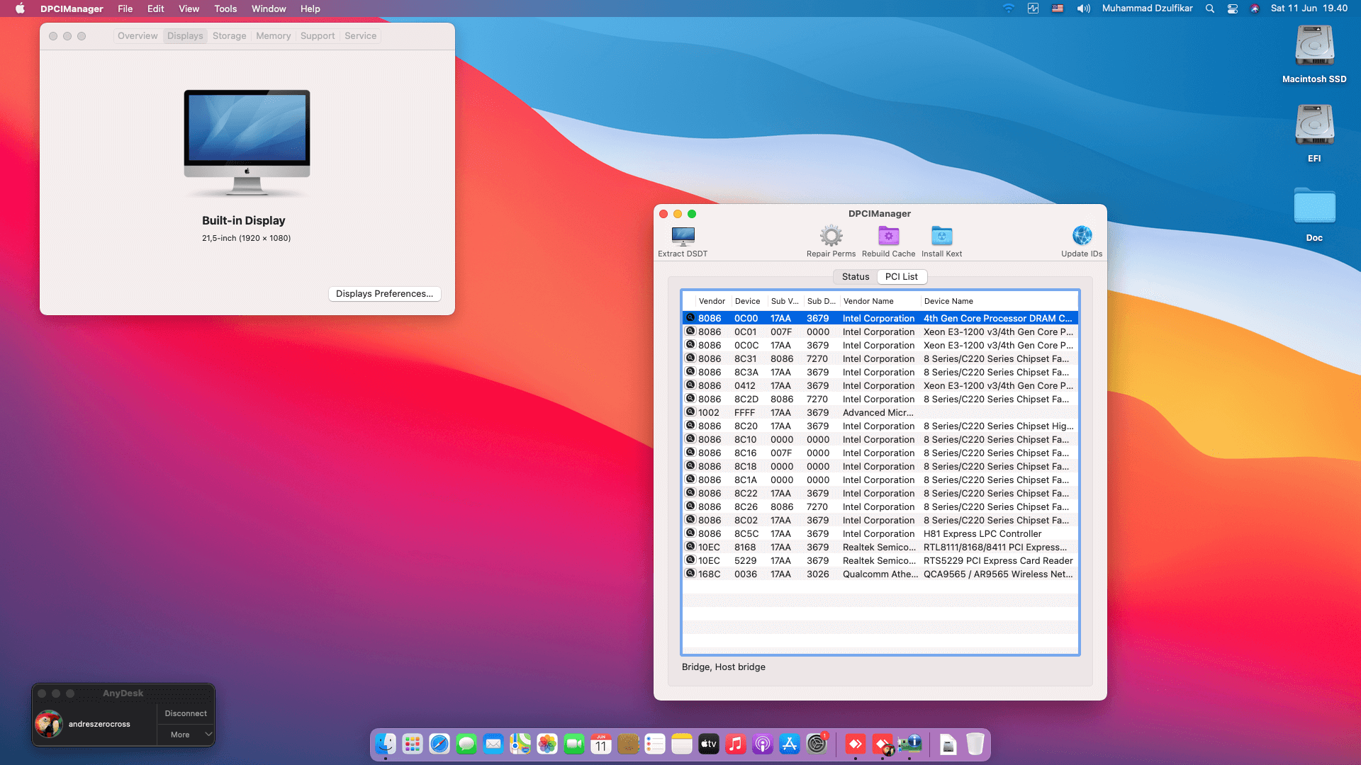Open Wi-Fi status in menu bar
Screen dimensions: 1361x765
point(1008,8)
